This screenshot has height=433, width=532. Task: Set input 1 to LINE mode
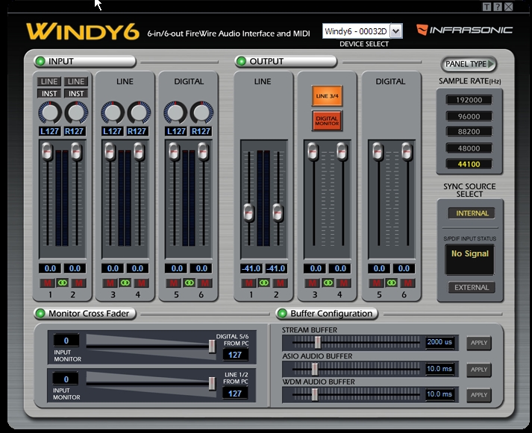pyautogui.click(x=49, y=81)
